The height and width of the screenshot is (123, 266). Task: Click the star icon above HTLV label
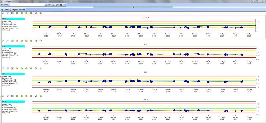(x=41, y=96)
